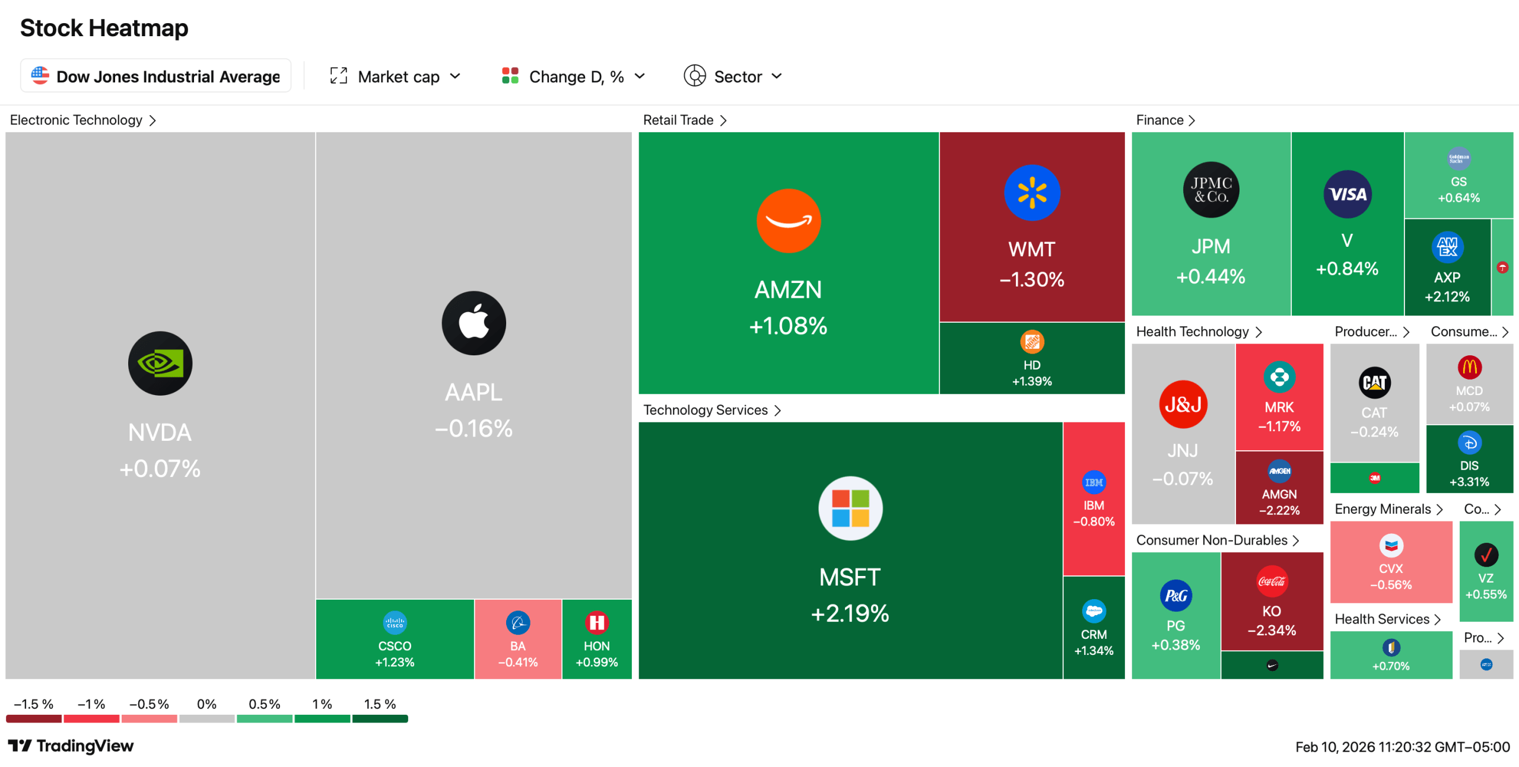Click the Apple logo in the AAPL tile
Viewport: 1519px width, 767px height.
[474, 323]
